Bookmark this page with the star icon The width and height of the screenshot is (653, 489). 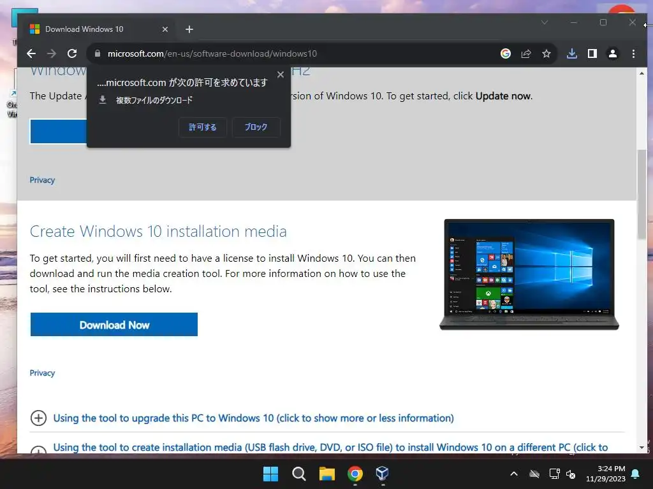point(547,53)
